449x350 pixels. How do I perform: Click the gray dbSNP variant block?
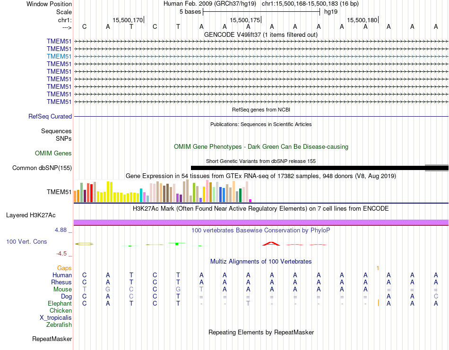tap(436, 168)
